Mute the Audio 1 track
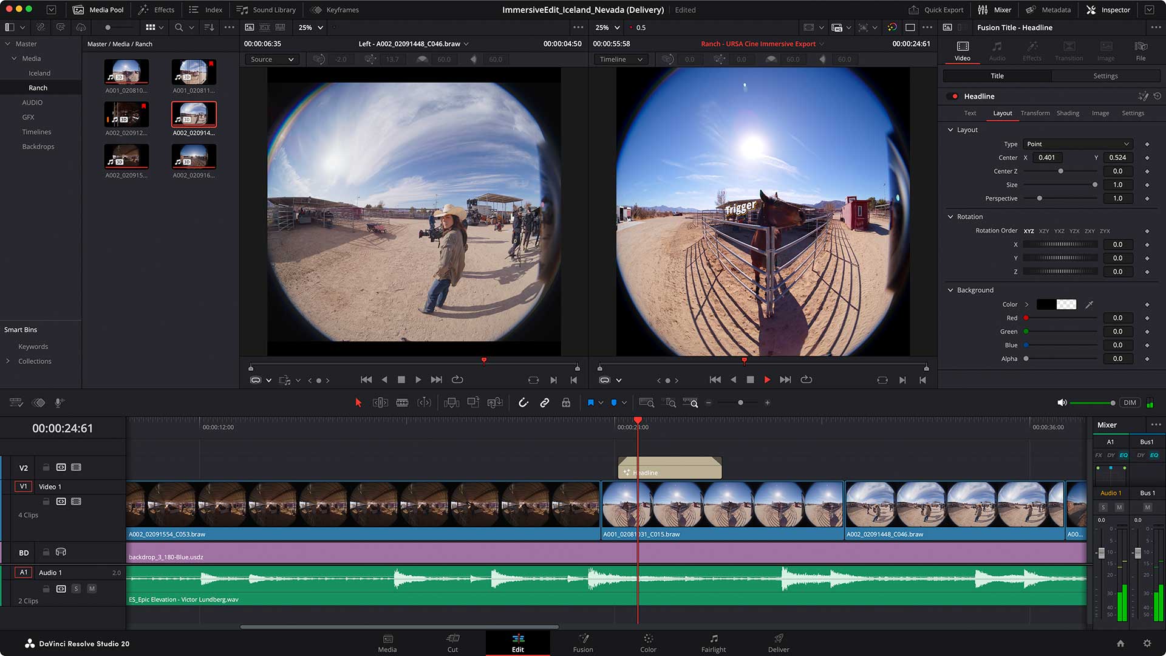Screen dimensions: 1166x656 pyautogui.click(x=92, y=589)
